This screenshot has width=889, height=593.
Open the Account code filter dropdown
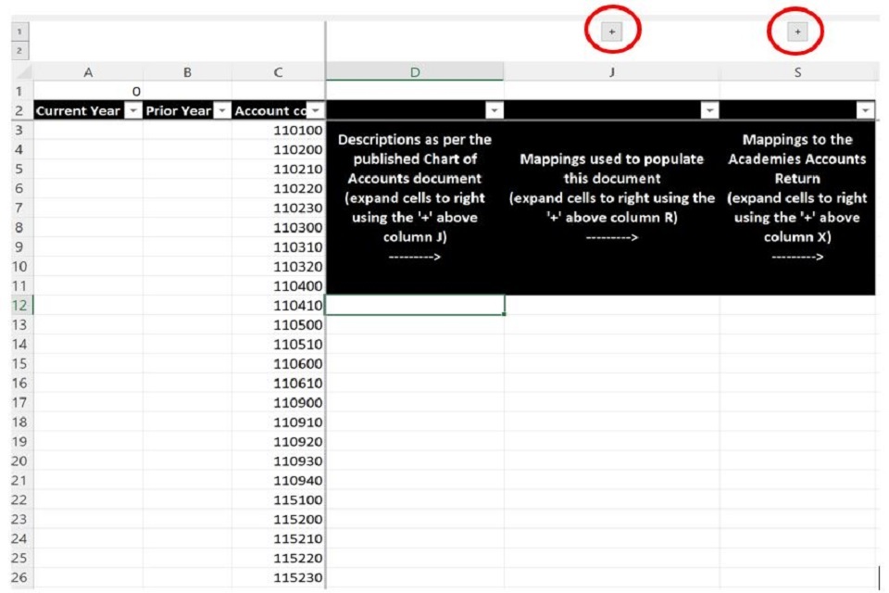pos(315,111)
